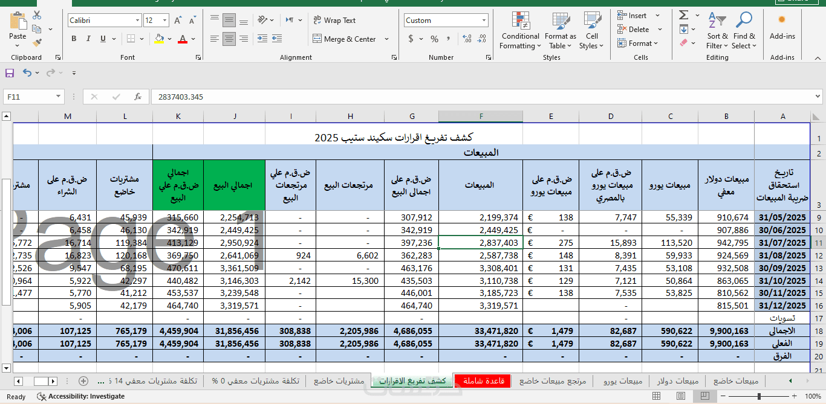Open the font size 12 dropdown
This screenshot has height=404, width=826.
pyautogui.click(x=165, y=21)
